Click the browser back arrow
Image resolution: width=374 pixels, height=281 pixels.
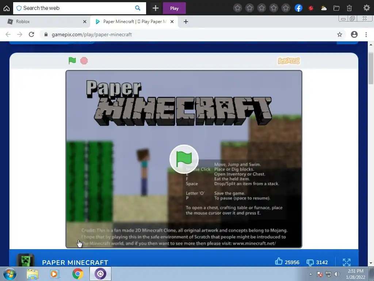point(8,34)
